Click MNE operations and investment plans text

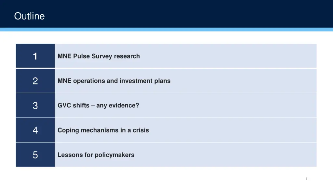click(x=114, y=81)
